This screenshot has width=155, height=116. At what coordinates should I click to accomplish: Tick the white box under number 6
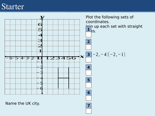click(x=88, y=98)
